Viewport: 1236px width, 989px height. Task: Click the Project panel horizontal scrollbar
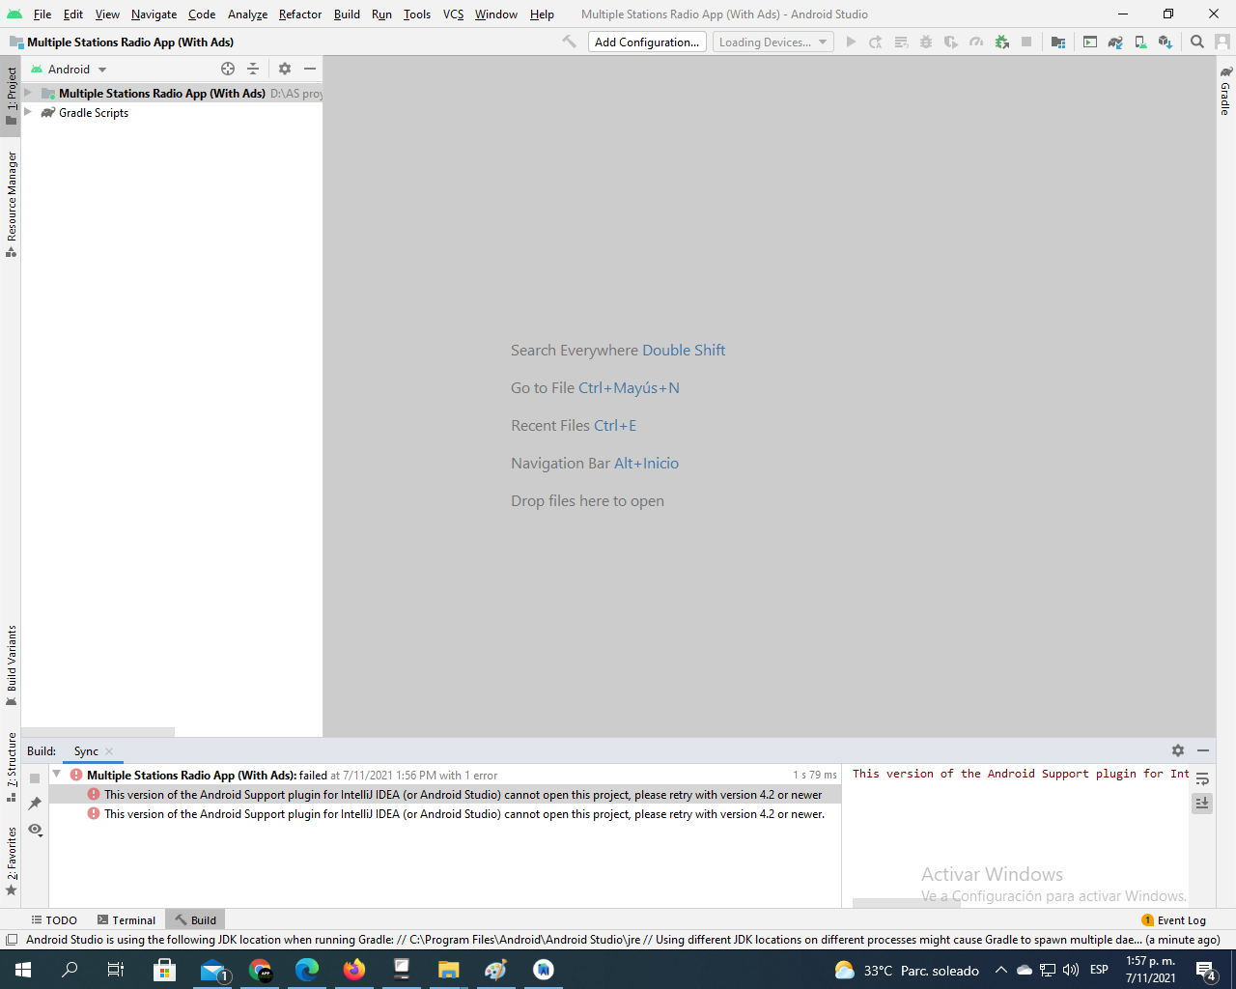(98, 732)
